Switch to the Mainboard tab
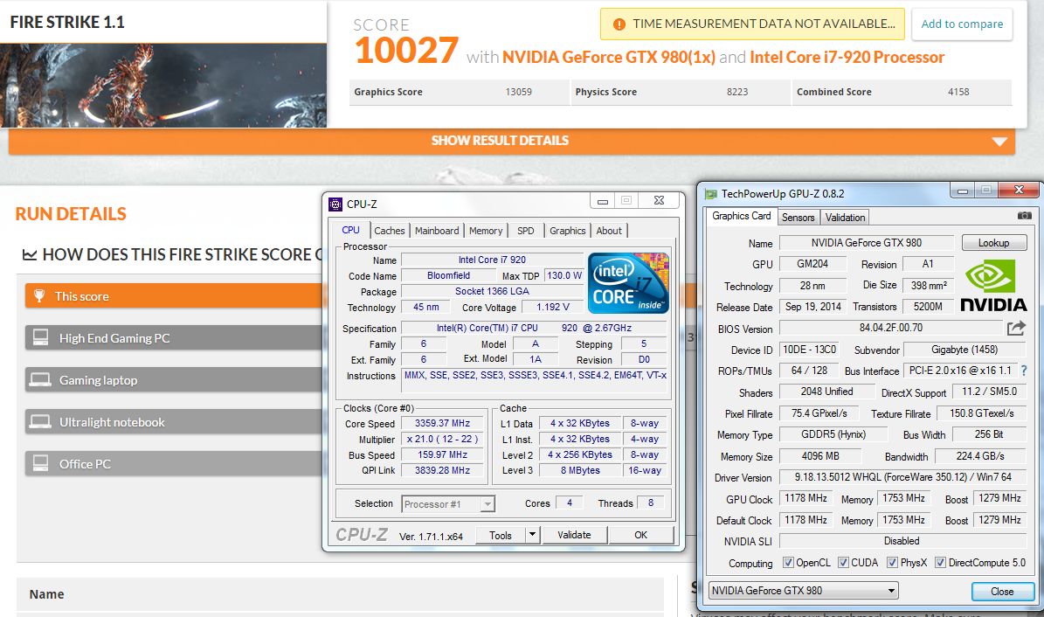 point(437,231)
